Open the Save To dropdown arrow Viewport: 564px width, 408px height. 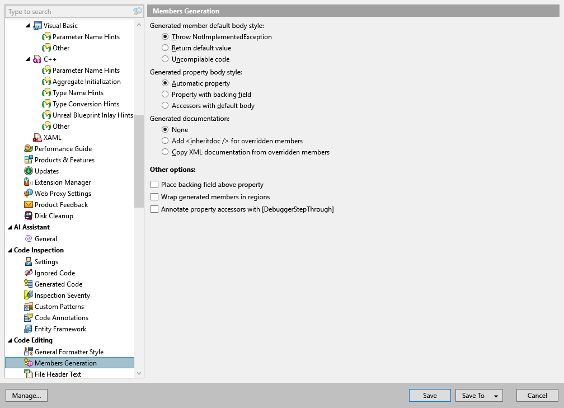496,396
